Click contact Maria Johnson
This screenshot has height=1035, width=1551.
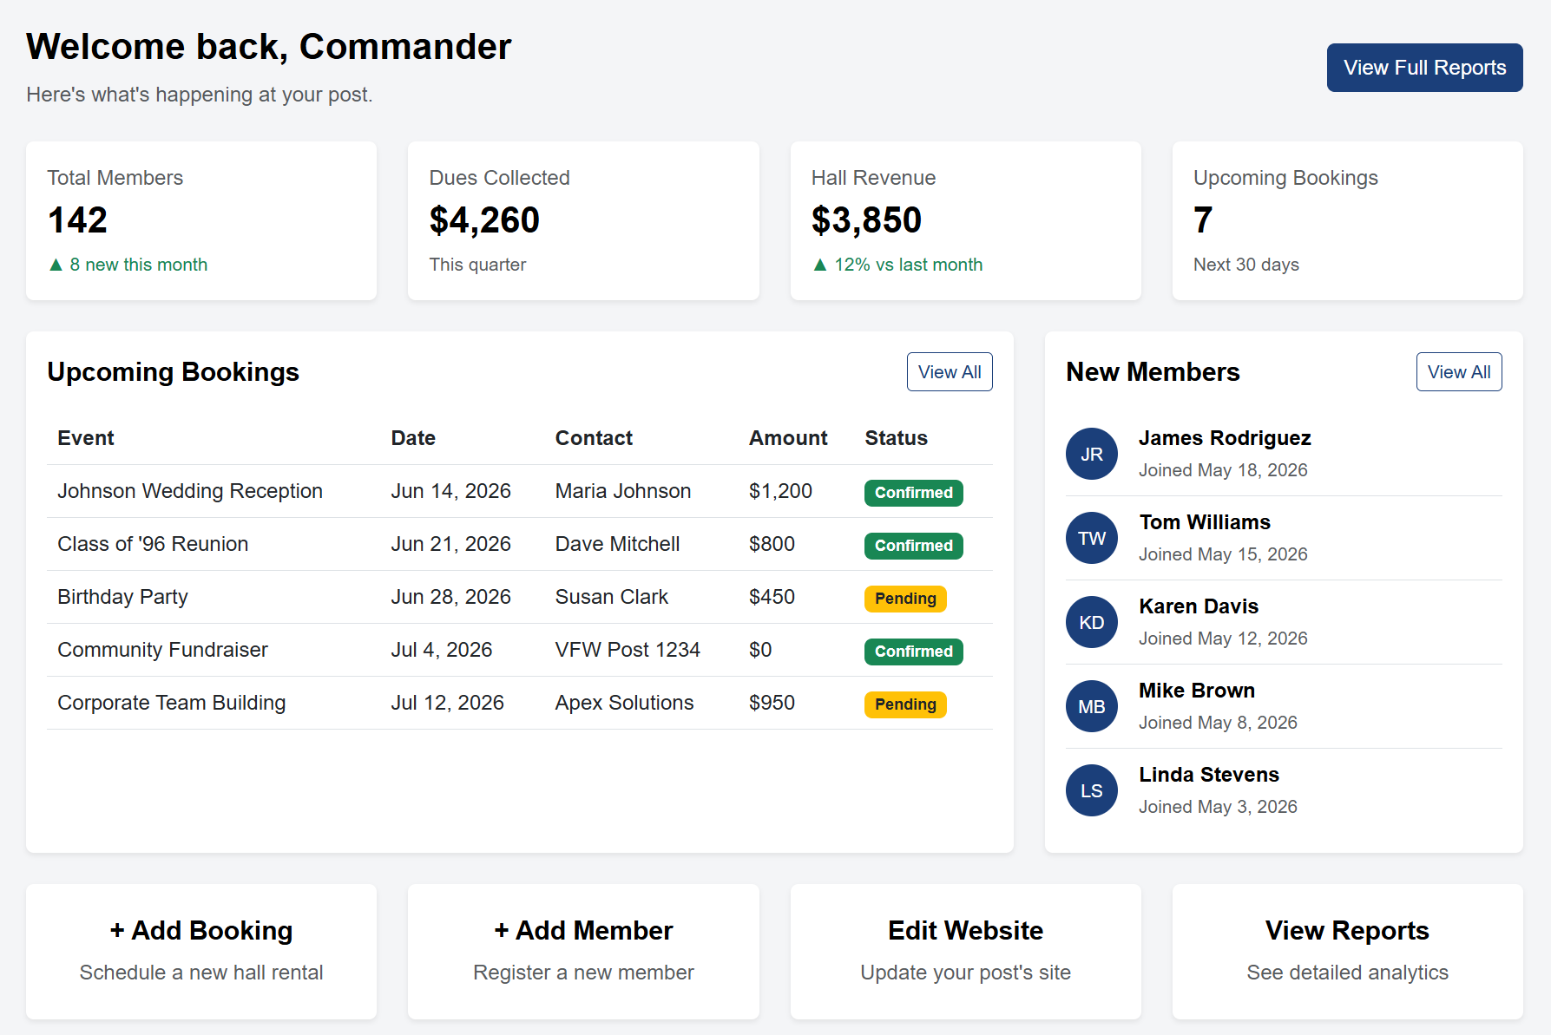(623, 491)
